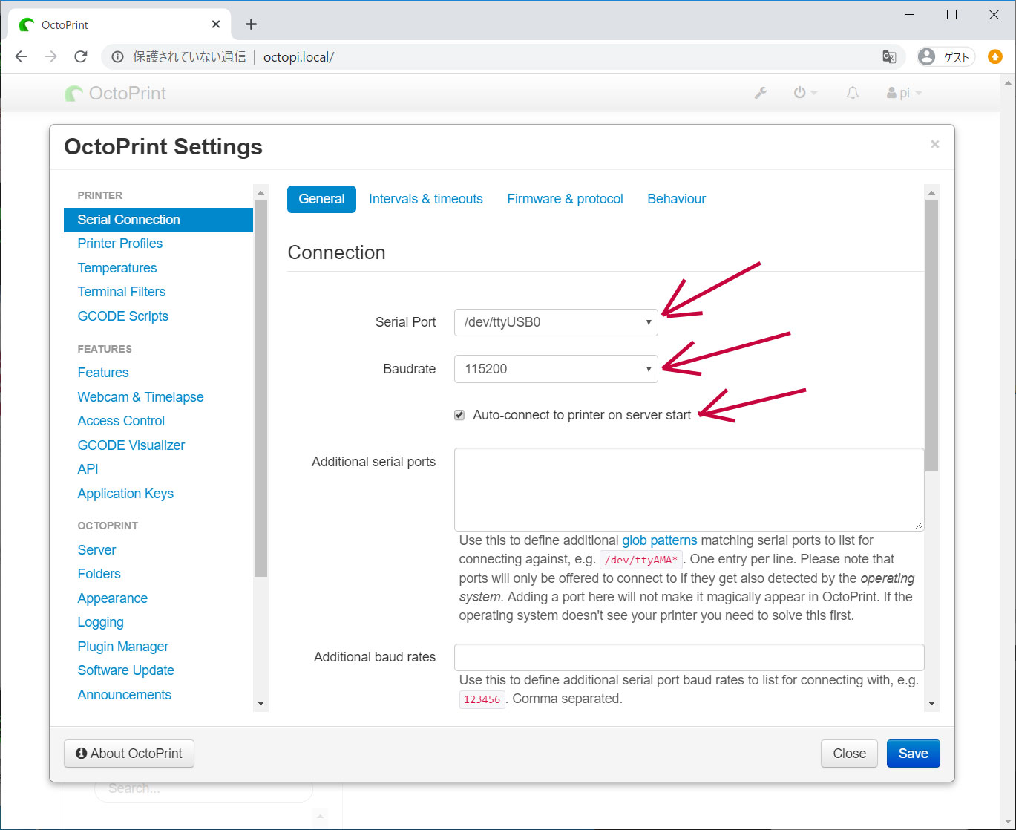Viewport: 1016px width, 830px height.
Task: Open Printer Profiles settings
Action: pos(120,244)
